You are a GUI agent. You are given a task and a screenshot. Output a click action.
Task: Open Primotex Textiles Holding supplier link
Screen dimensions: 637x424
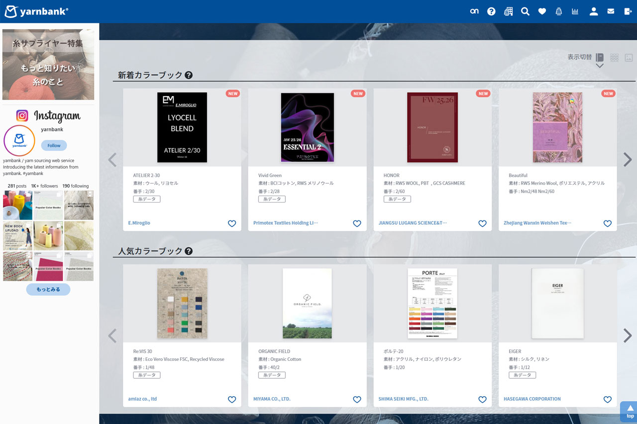tap(285, 223)
